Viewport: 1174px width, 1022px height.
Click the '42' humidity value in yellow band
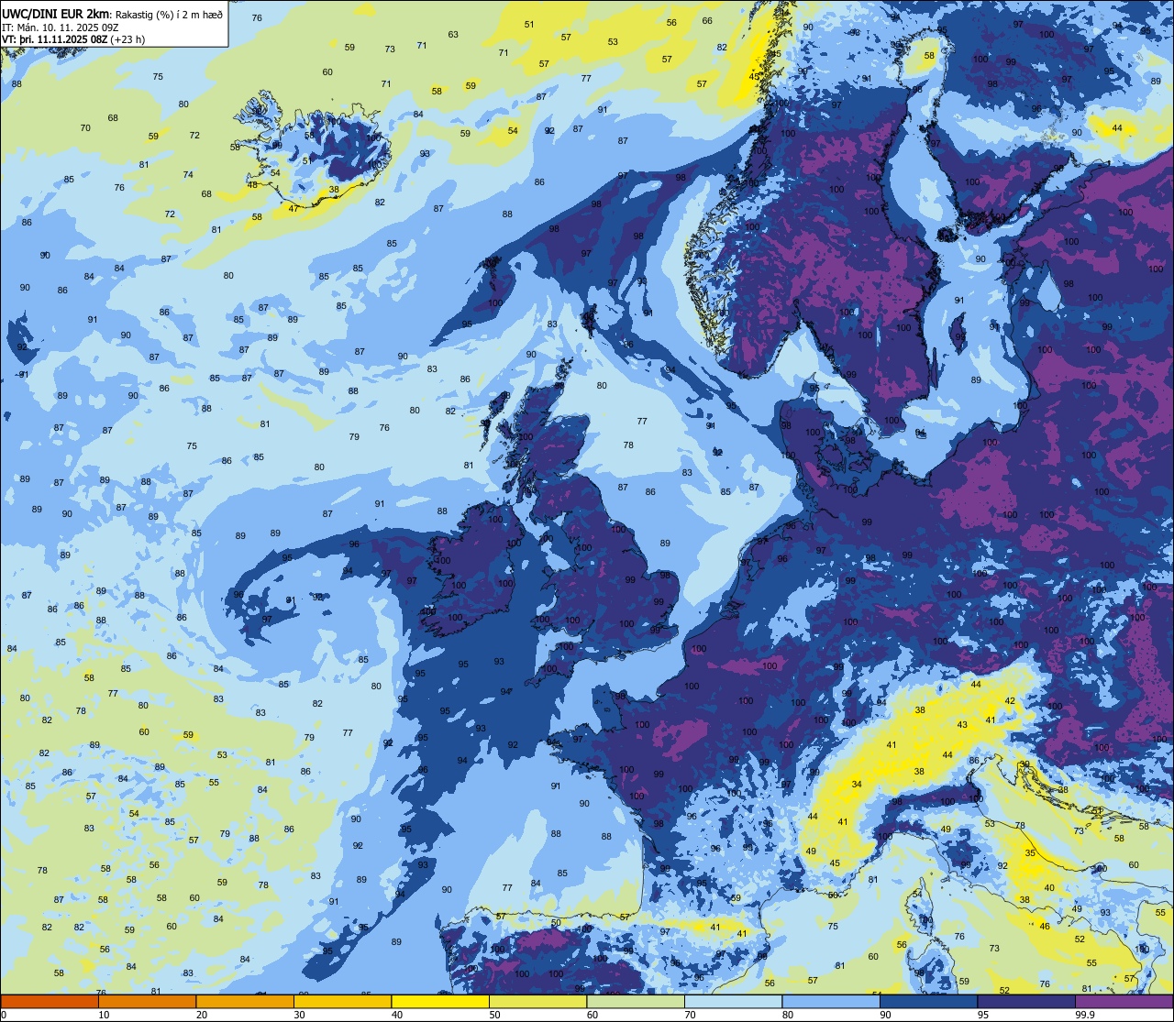point(1010,701)
